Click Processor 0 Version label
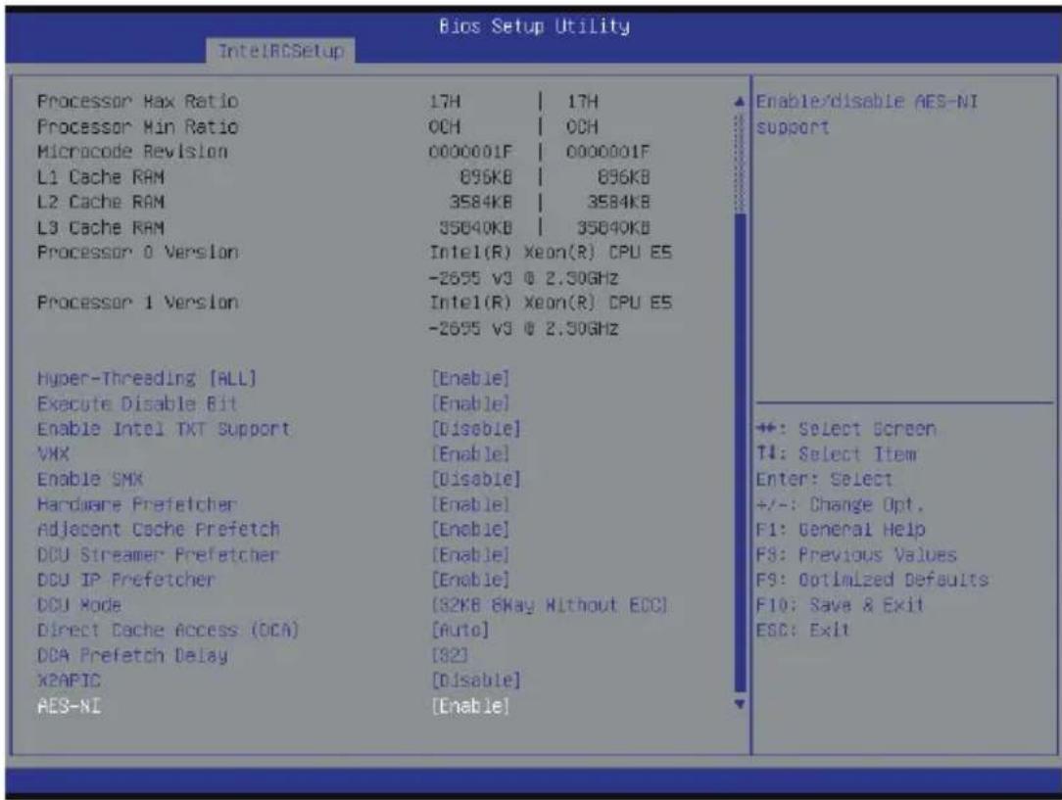 click(x=137, y=253)
